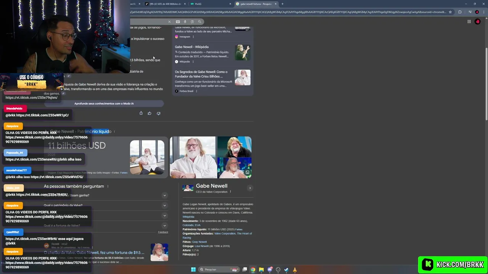488x274 pixels.
Task: Open Steam from the taskbar
Action: click(x=286, y=269)
